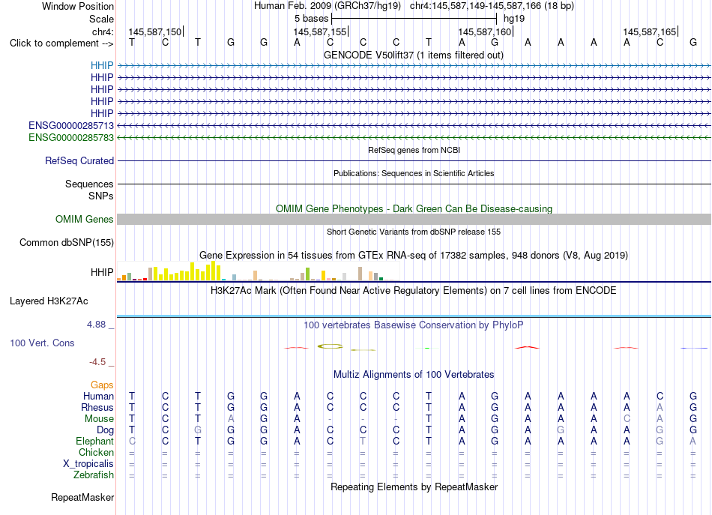This screenshot has width=712, height=515.
Task: Open '100 vertebrates Basewise Conservation by PhyloP' title
Action: (x=414, y=325)
